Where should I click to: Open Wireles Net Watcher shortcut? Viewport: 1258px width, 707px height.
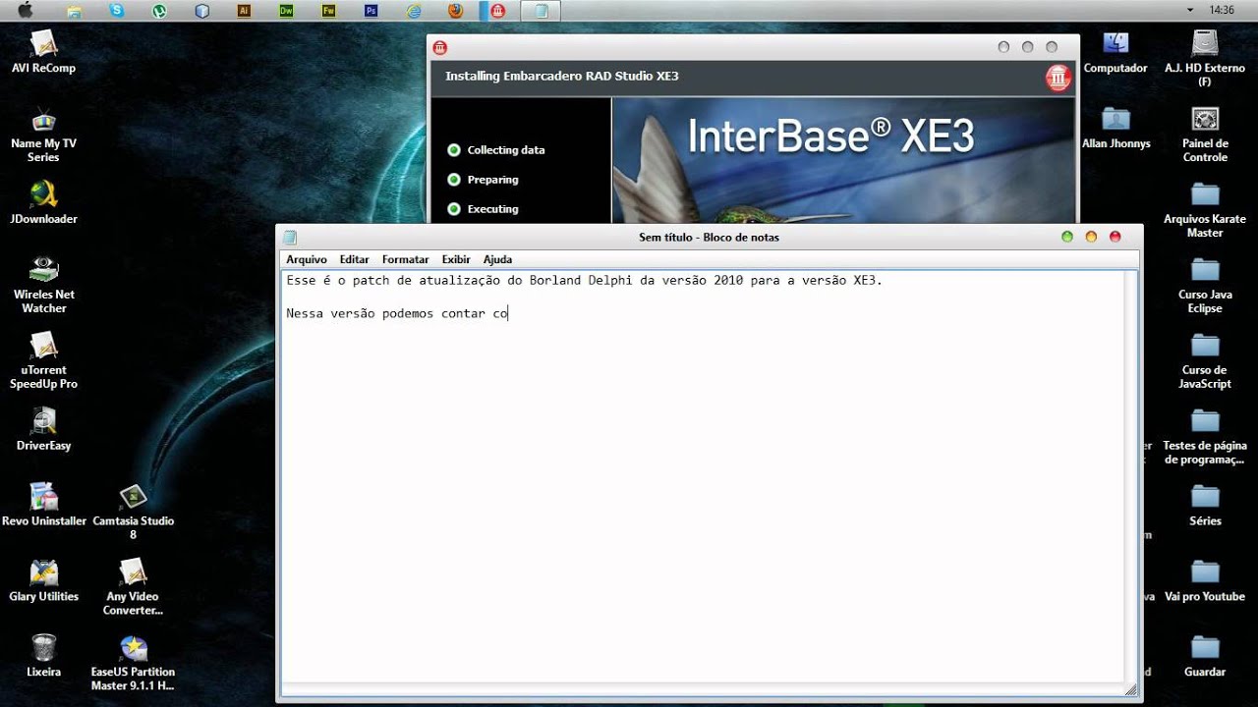(43, 285)
